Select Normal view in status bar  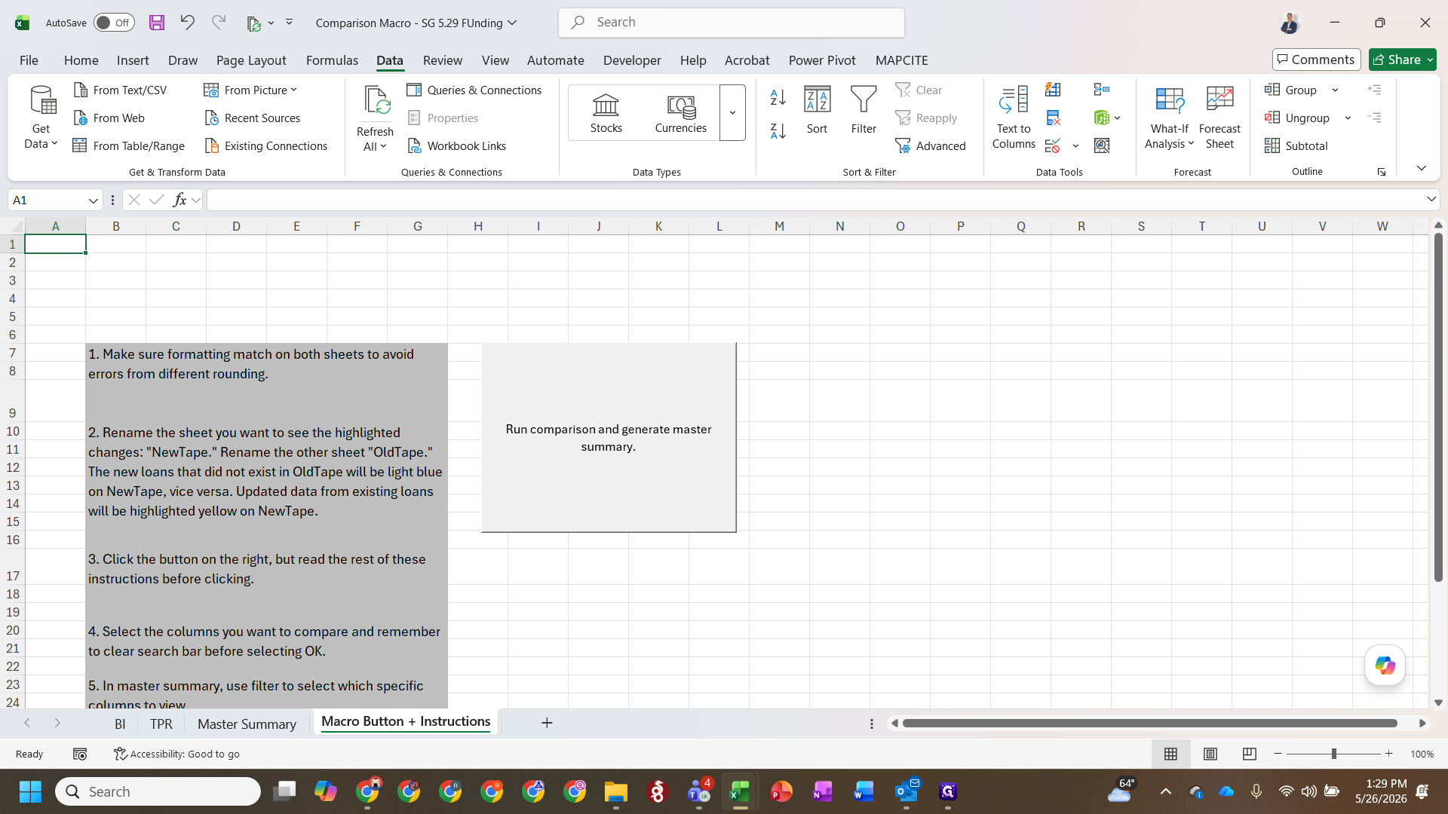pyautogui.click(x=1170, y=754)
